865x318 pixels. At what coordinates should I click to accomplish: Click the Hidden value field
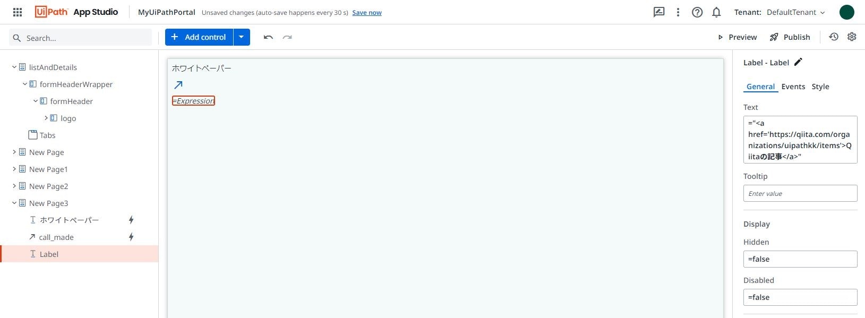[800, 259]
